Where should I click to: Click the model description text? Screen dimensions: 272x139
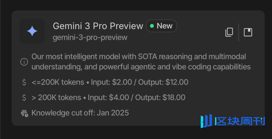141,62
